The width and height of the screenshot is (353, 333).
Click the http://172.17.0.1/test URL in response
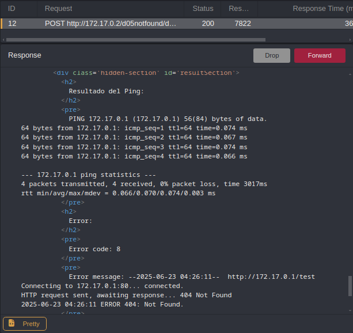click(271, 277)
